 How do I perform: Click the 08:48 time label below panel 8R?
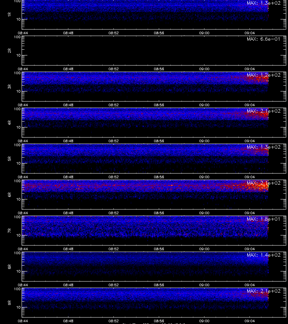pyautogui.click(x=68, y=285)
